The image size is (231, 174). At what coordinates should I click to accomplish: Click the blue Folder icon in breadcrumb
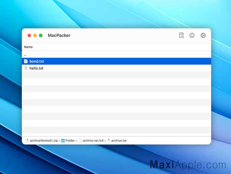point(63,141)
